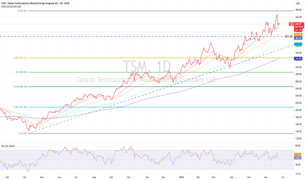Click the 120.00 price axis tick
Screen dimensions: 305x180
[x=298, y=138]
